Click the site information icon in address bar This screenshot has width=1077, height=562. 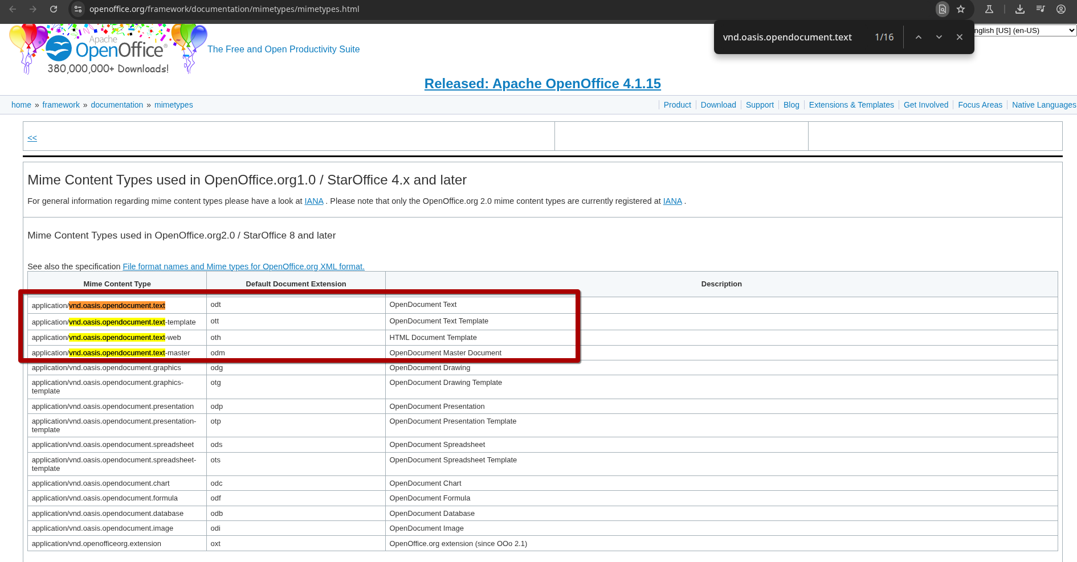[78, 9]
